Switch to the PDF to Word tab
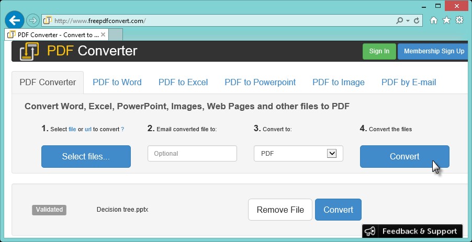 coord(117,83)
